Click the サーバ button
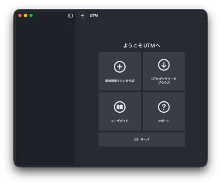221x185 pixels. [142, 139]
